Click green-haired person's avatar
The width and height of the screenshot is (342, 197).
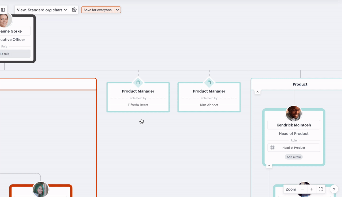(41, 190)
